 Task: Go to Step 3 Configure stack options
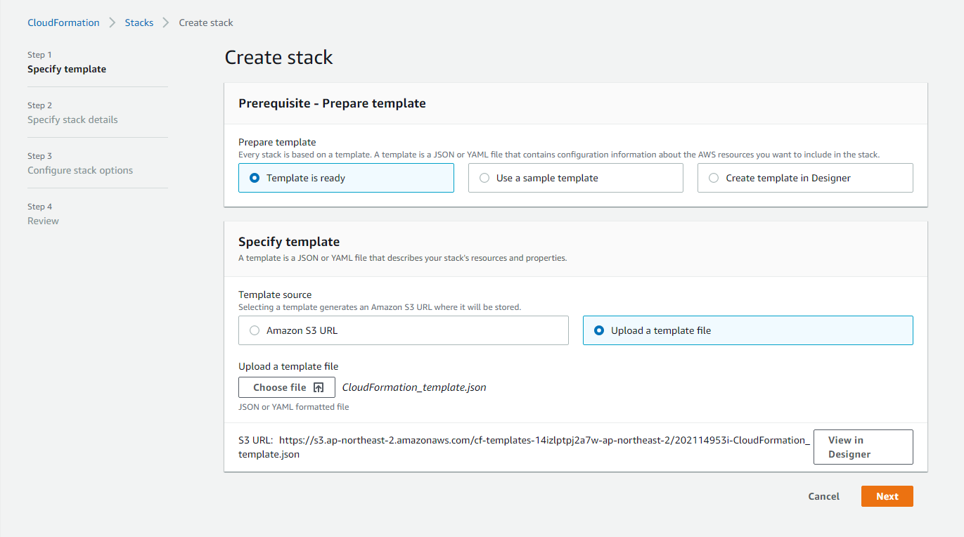[80, 170]
